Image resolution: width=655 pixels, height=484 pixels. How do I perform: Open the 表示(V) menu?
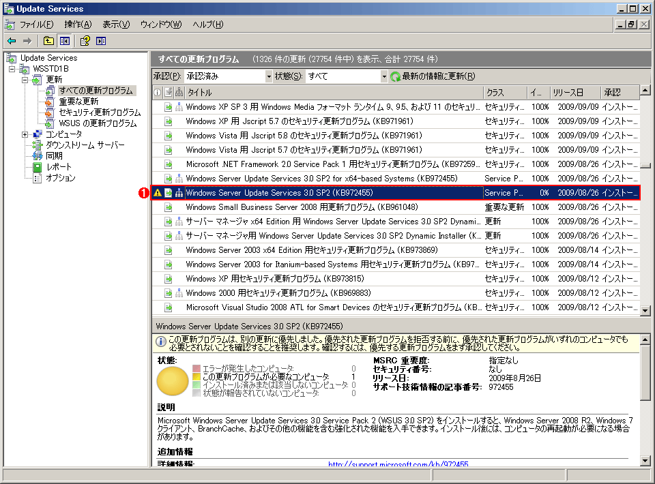coord(116,25)
